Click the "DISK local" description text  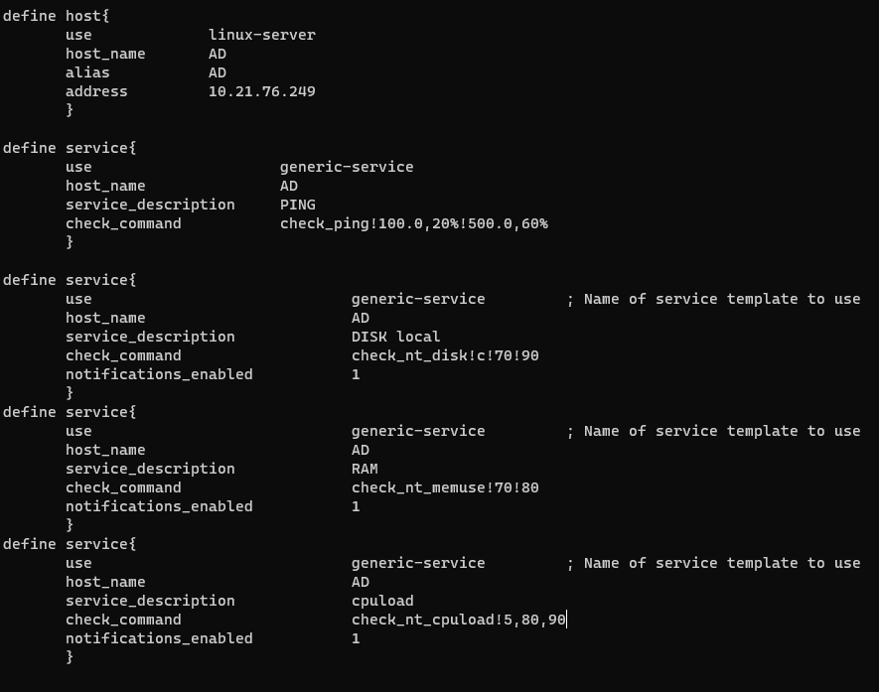click(395, 337)
